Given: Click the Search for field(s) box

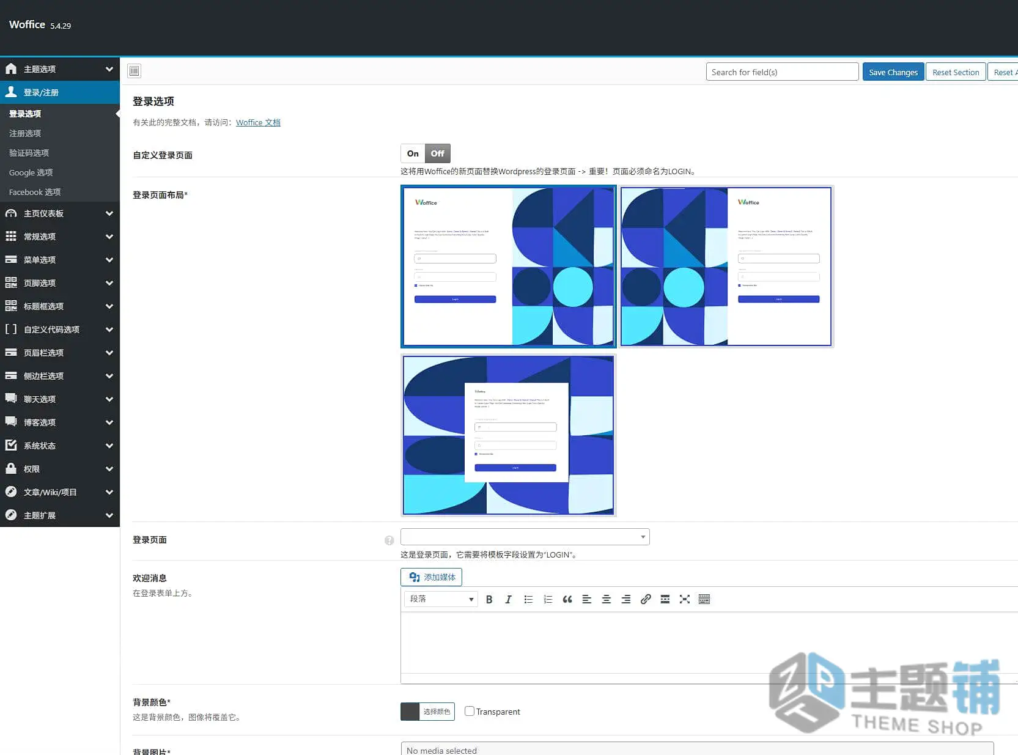Looking at the screenshot, I should click(782, 72).
